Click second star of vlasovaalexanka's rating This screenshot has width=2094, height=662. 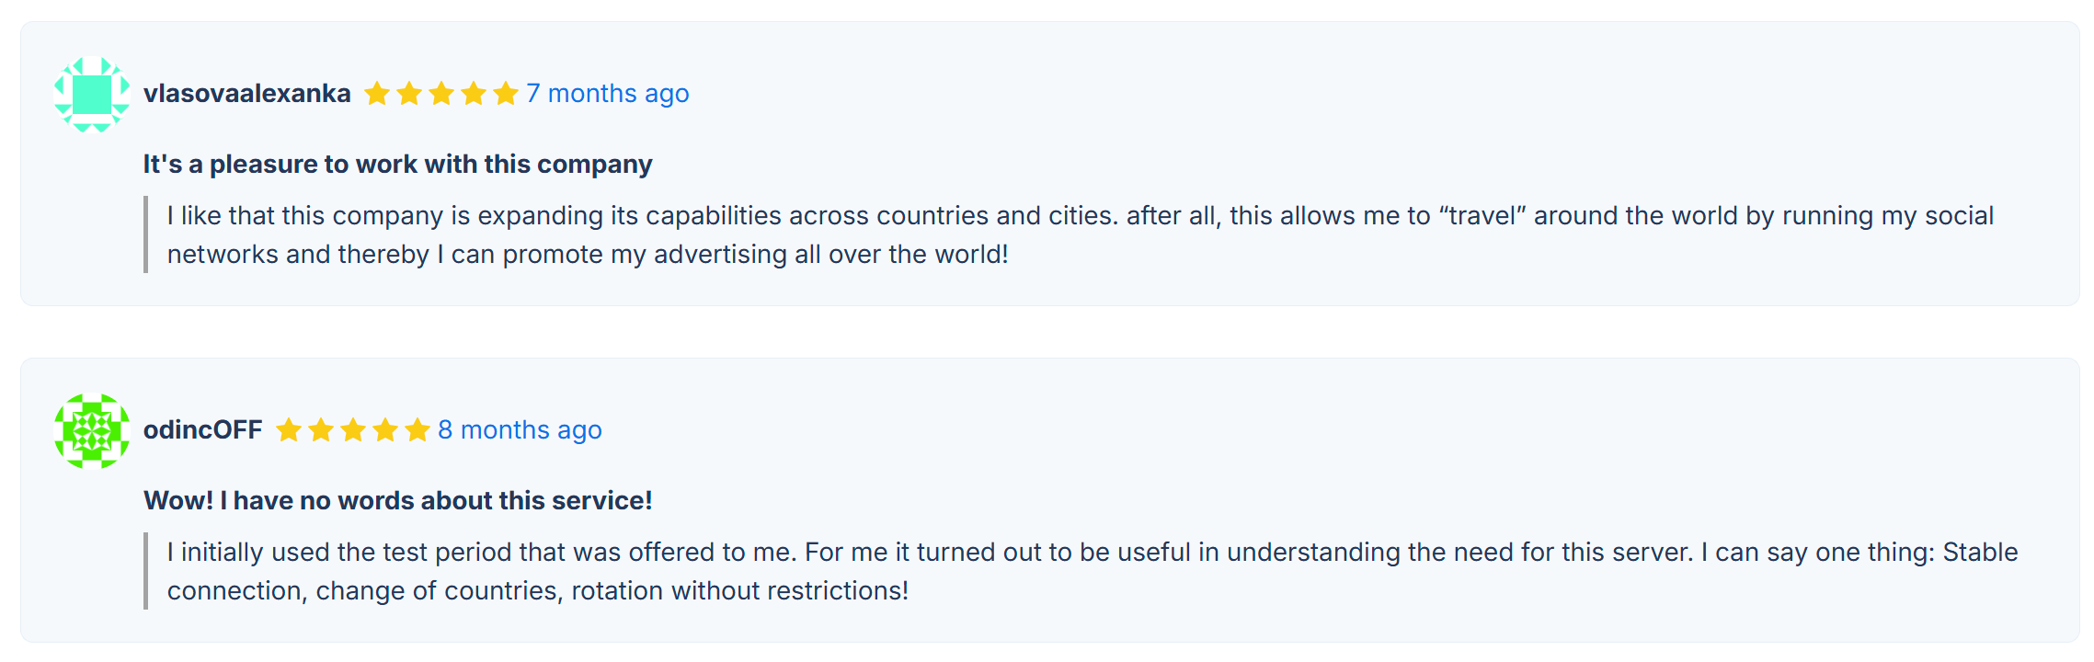(x=409, y=94)
